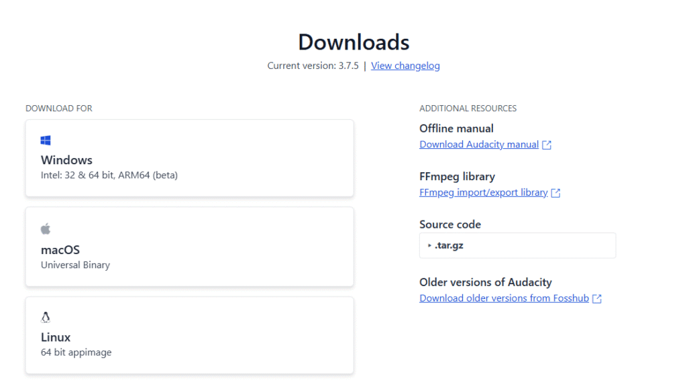687x382 pixels.
Task: Click the '64 bit appimage' text
Action: pos(76,353)
